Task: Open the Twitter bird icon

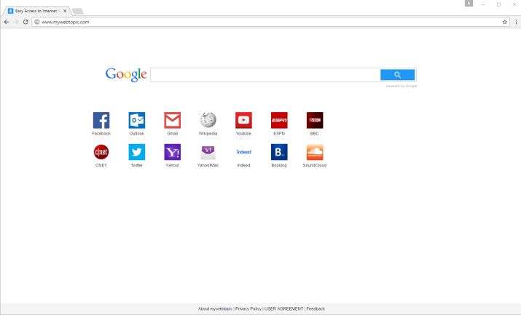Action: [137, 152]
